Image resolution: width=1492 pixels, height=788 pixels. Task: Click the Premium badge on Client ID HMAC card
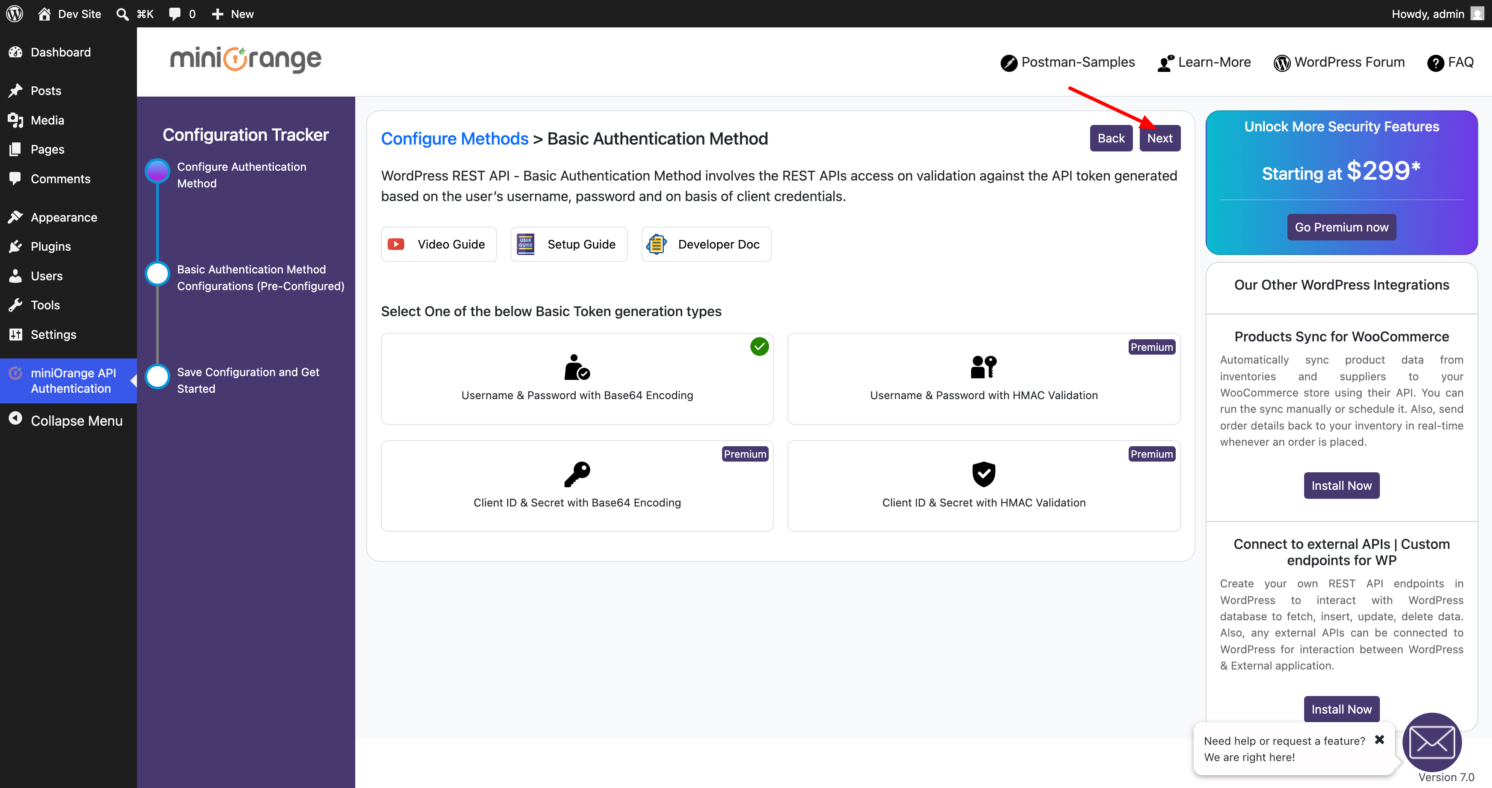click(1151, 454)
